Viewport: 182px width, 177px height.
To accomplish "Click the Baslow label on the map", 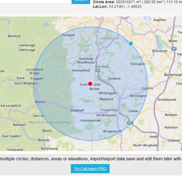I will pos(40,102).
